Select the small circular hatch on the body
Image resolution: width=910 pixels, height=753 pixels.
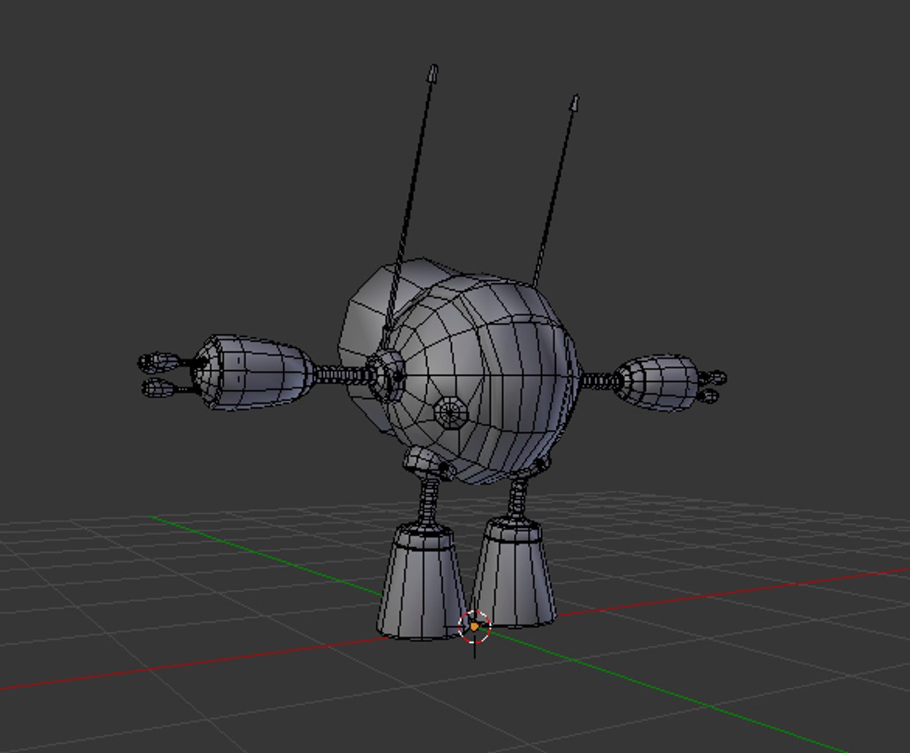tap(450, 411)
